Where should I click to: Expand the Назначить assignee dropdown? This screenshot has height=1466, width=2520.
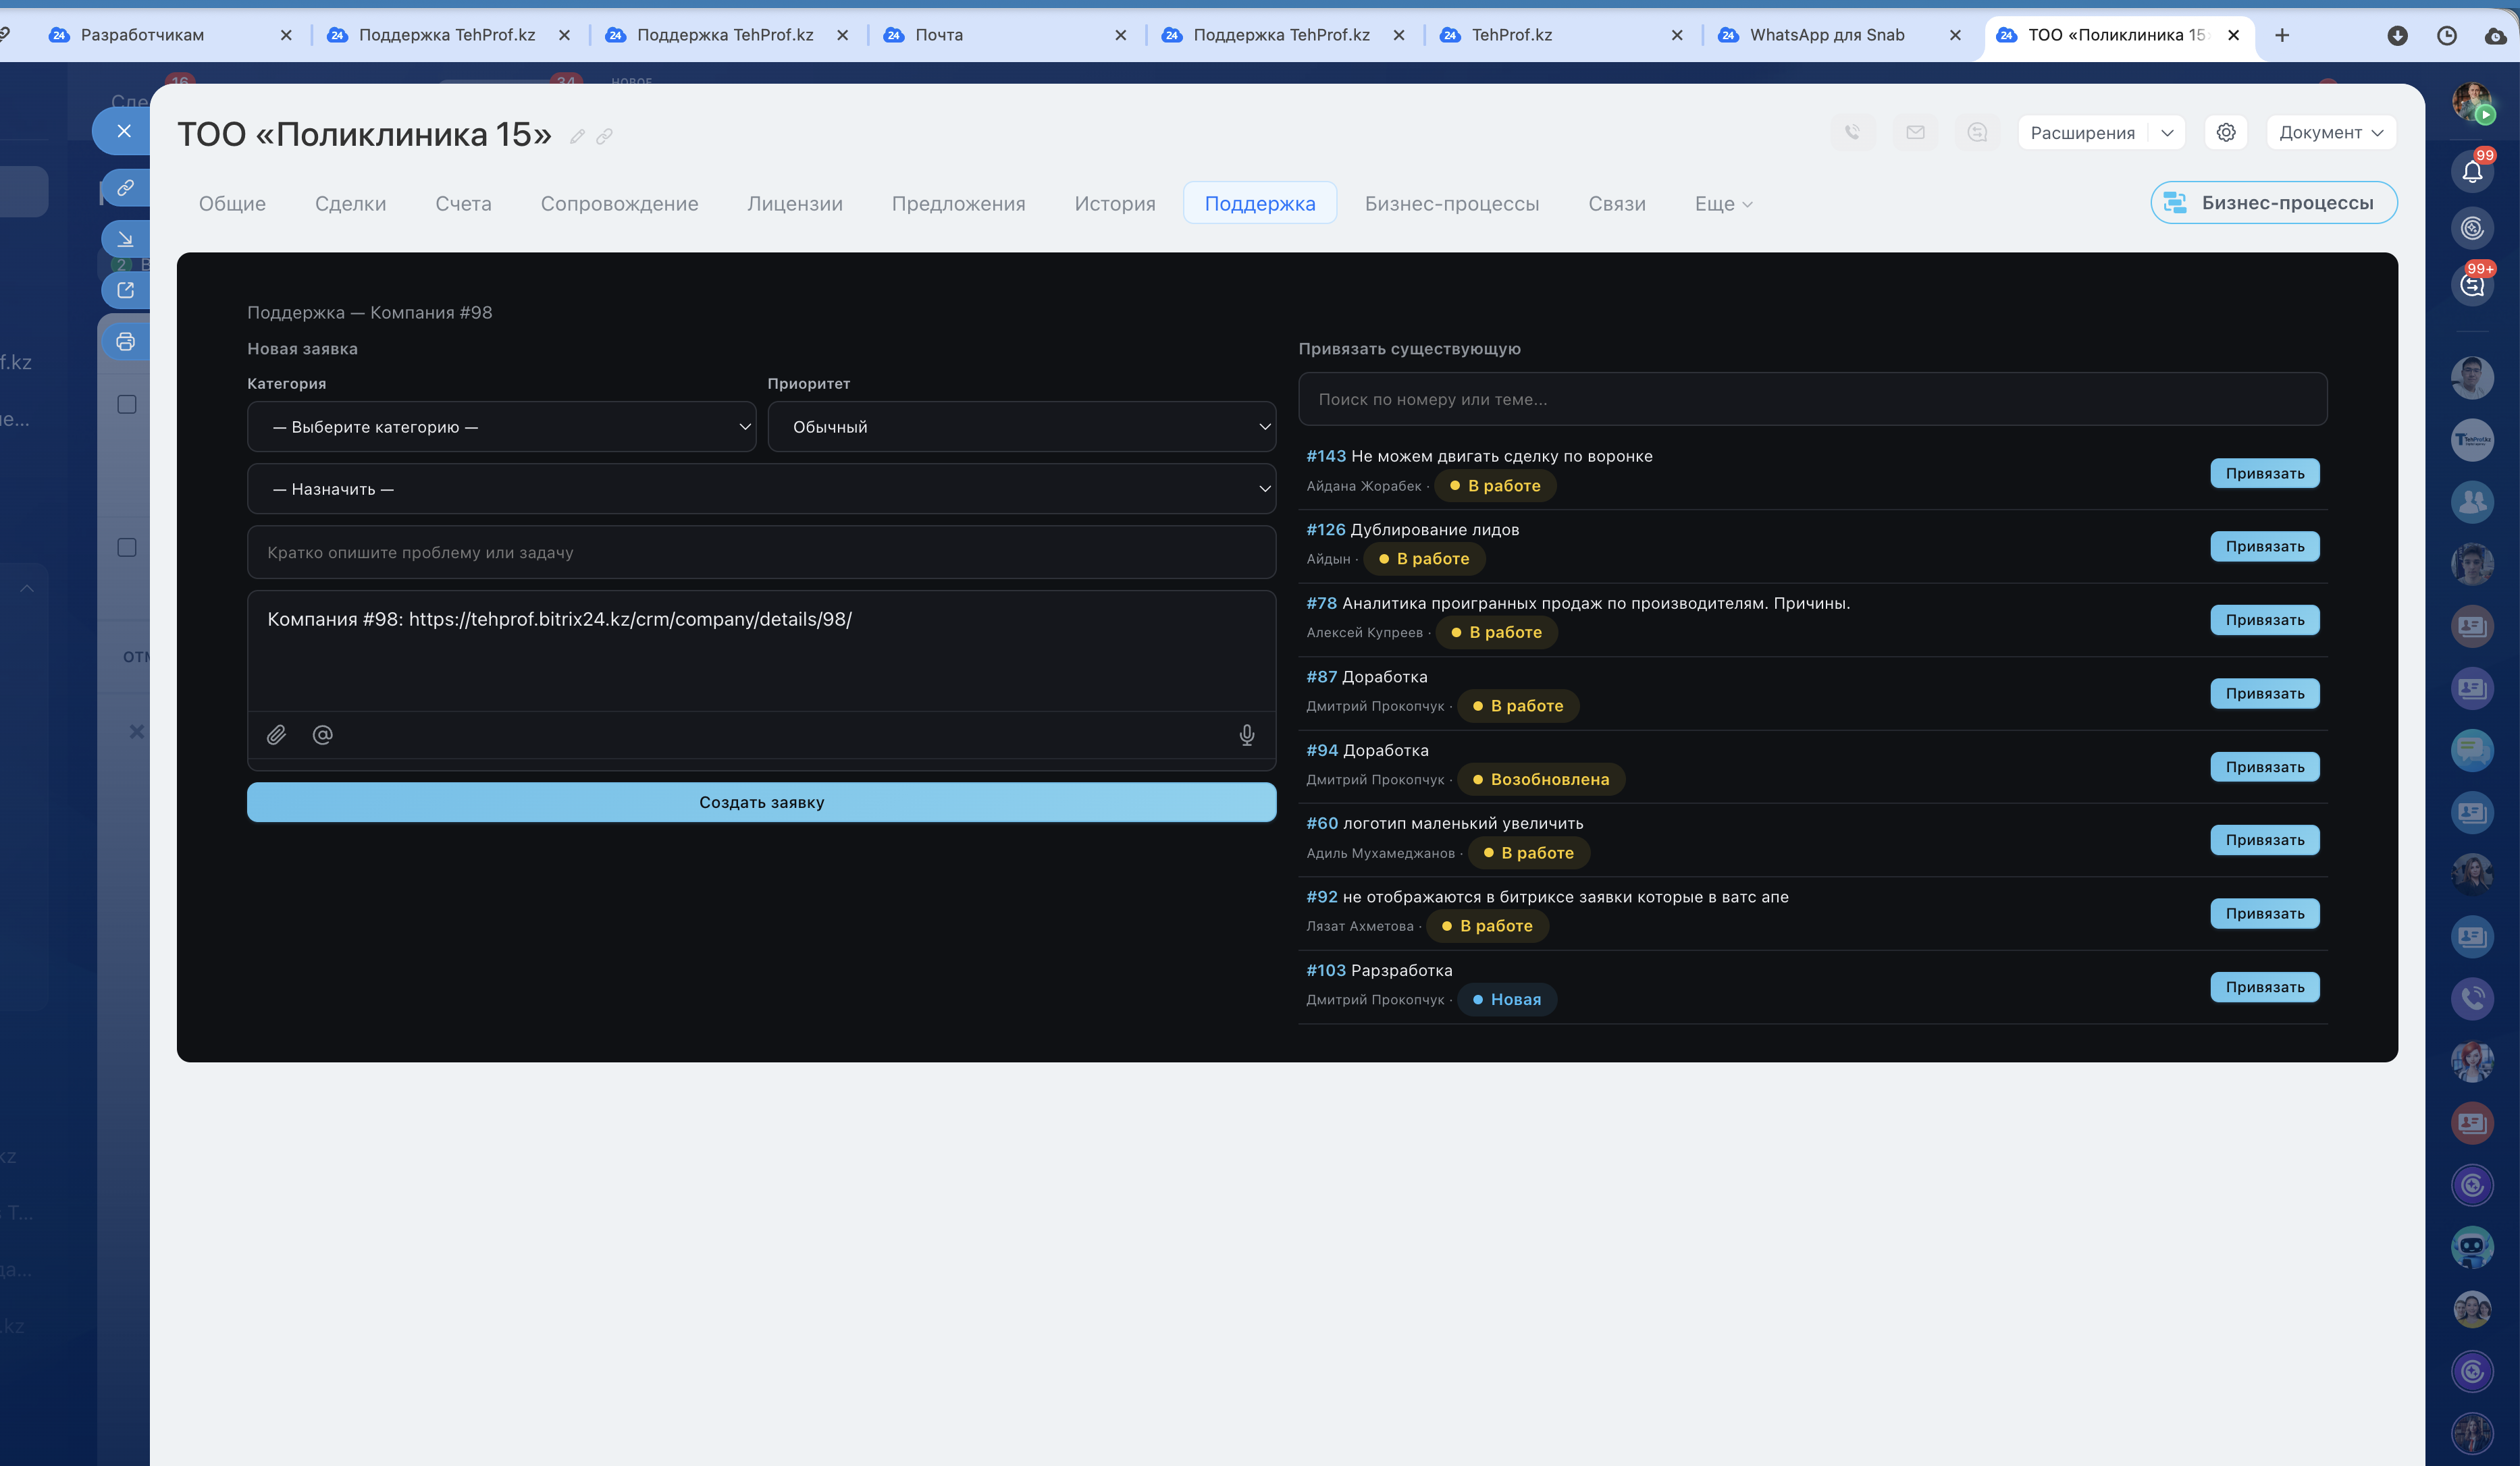pyautogui.click(x=761, y=489)
